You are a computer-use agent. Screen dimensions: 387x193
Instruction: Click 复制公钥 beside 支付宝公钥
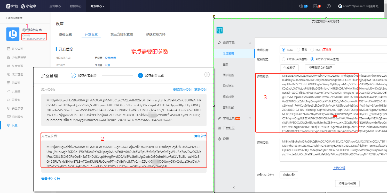pos(200,136)
